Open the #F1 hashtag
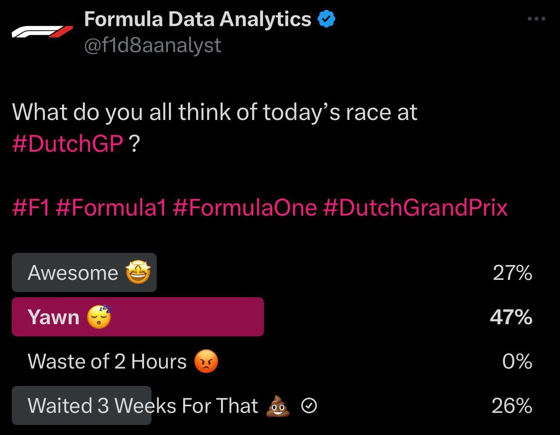Screen dimensions: 560x435 [x=31, y=207]
